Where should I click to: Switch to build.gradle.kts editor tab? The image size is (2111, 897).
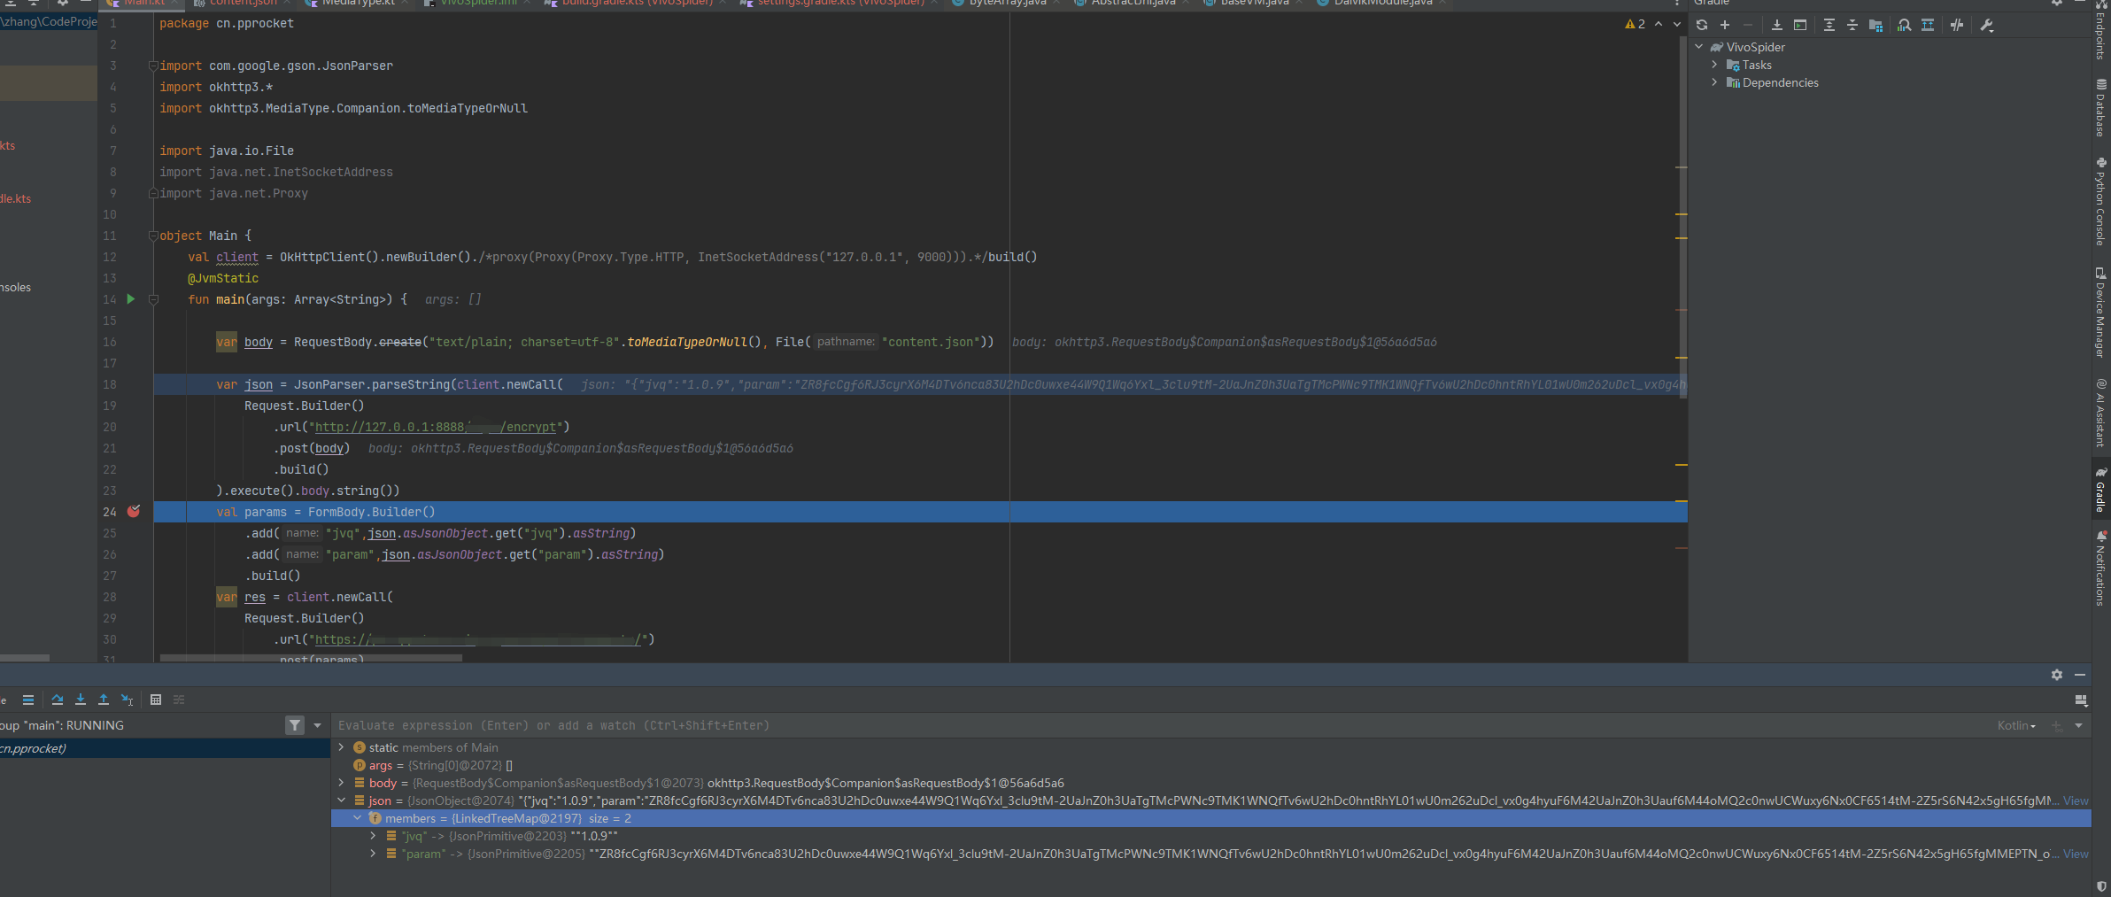click(636, 3)
